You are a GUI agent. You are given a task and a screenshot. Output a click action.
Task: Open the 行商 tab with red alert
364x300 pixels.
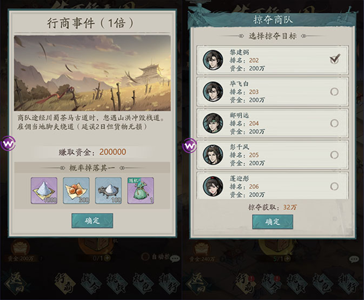click(246, 284)
